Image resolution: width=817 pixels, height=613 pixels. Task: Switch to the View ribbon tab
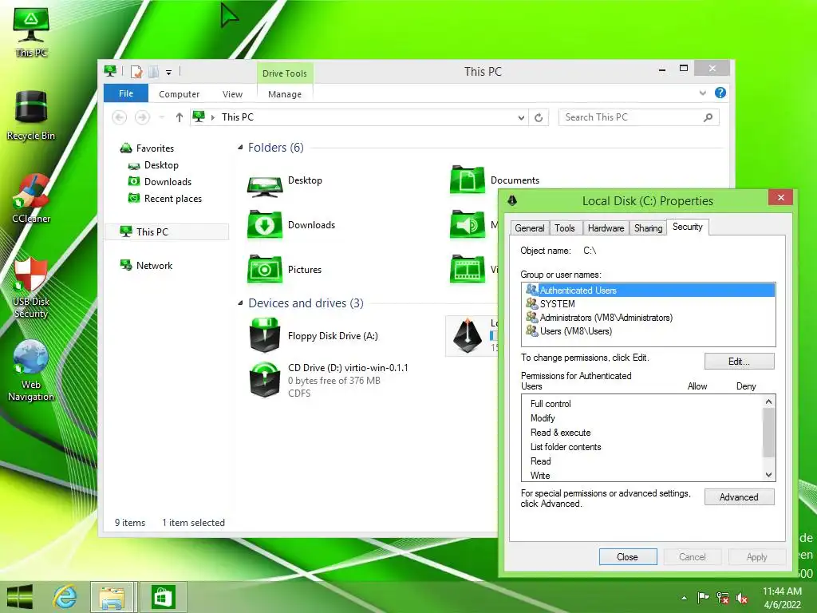coord(232,94)
